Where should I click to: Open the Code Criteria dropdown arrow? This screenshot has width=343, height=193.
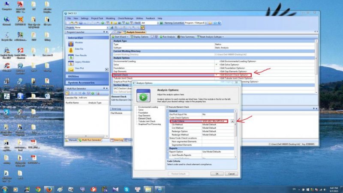(x=232, y=121)
